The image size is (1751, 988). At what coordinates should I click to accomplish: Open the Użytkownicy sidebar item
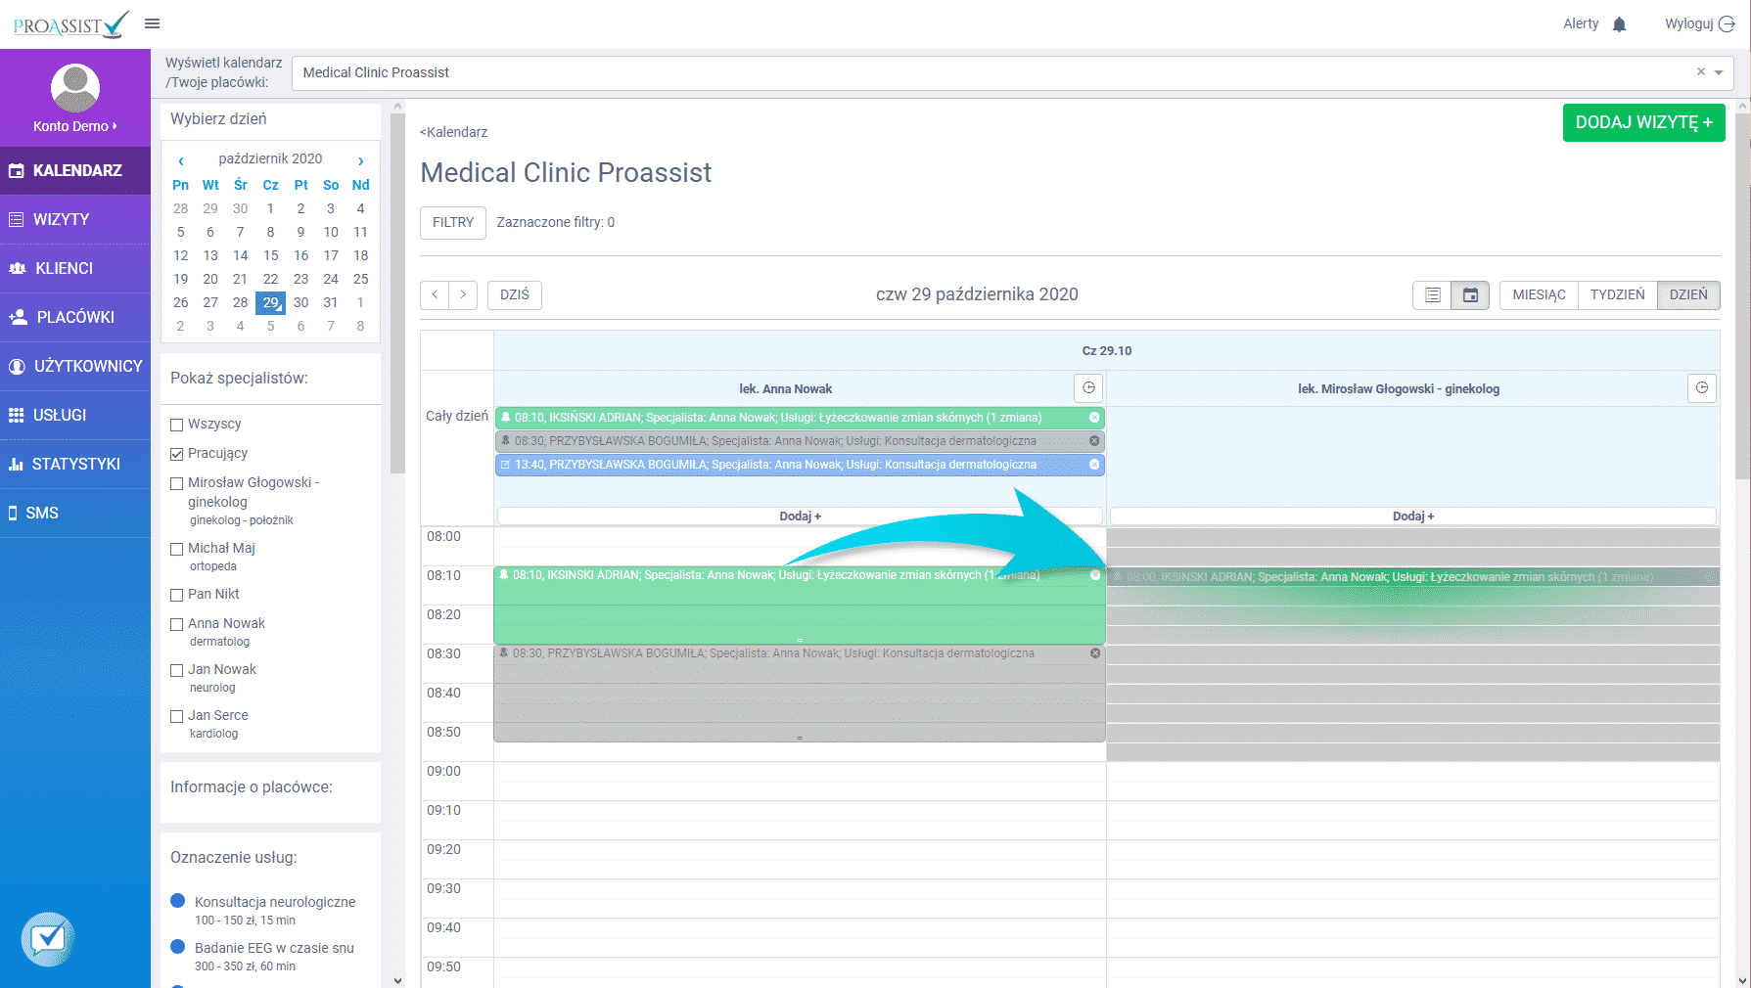[x=75, y=366]
